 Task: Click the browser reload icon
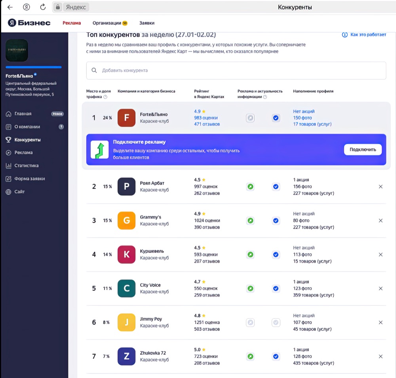click(43, 7)
